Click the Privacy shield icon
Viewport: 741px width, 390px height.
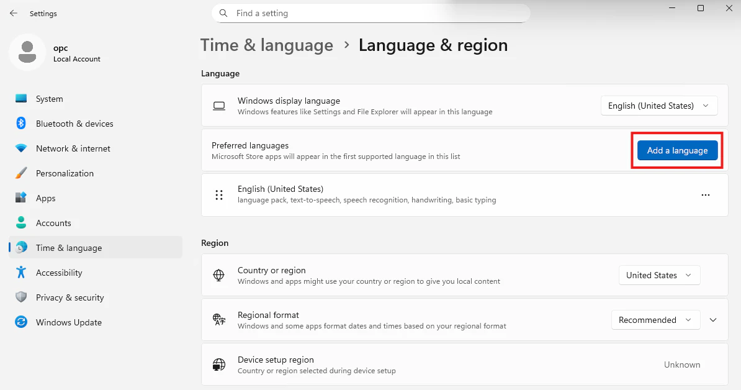click(x=21, y=297)
